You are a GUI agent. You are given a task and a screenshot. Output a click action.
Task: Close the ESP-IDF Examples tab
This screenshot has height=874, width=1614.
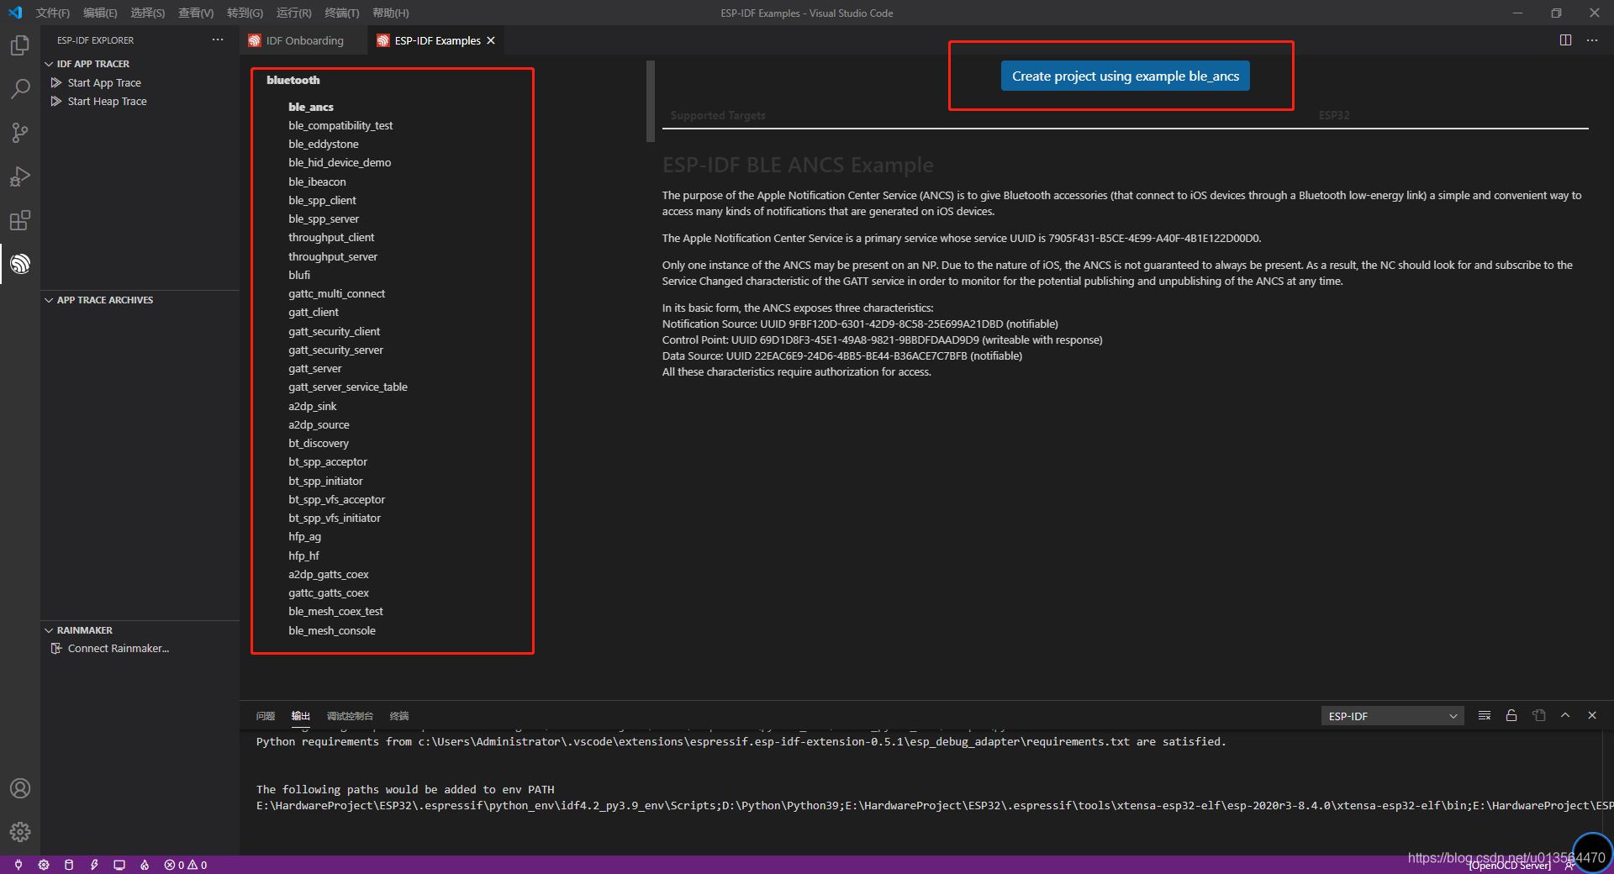[x=491, y=40]
